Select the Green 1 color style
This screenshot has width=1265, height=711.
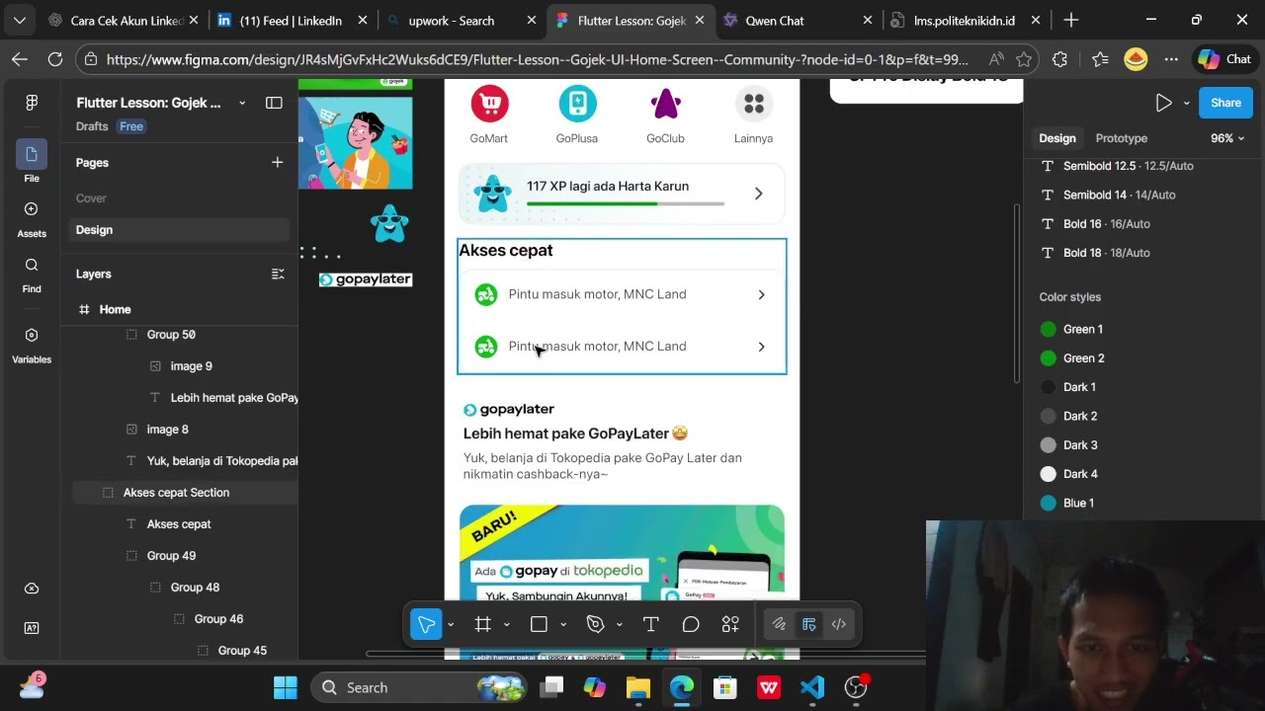coord(1072,330)
